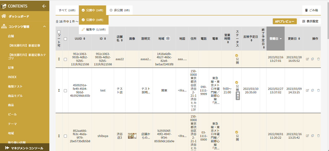Click the テスト店 store name cell
This screenshot has height=151, width=329.
coord(120,90)
